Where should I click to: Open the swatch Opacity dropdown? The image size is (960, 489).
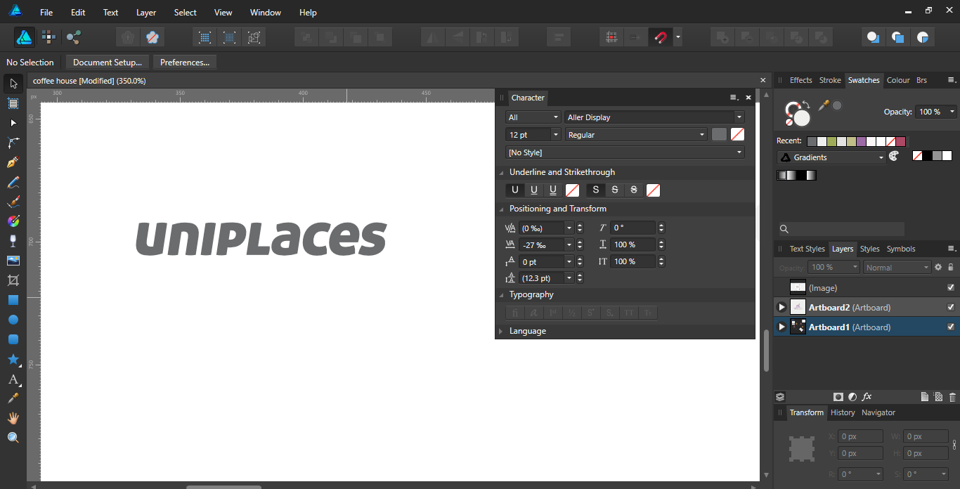tap(952, 112)
